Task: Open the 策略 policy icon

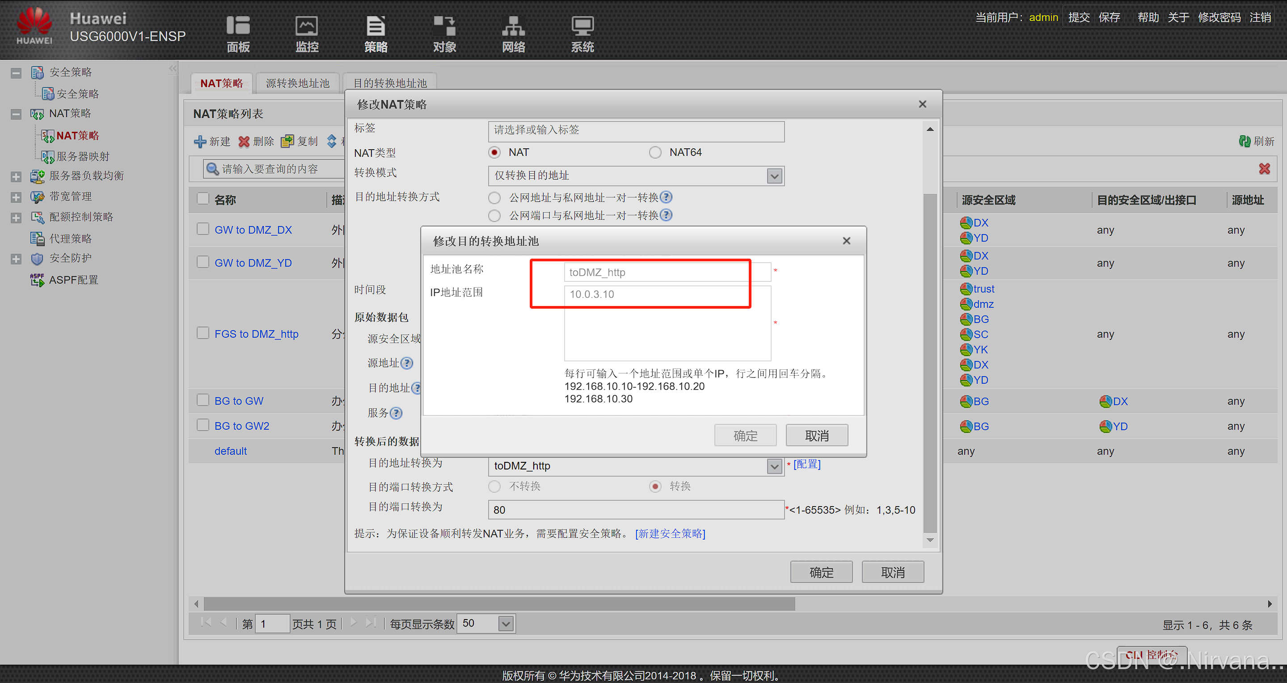Action: pyautogui.click(x=376, y=26)
